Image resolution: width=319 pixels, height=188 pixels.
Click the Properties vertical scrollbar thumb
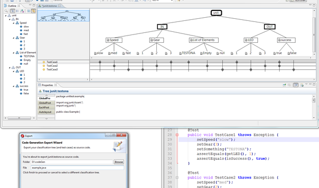coord(313,100)
